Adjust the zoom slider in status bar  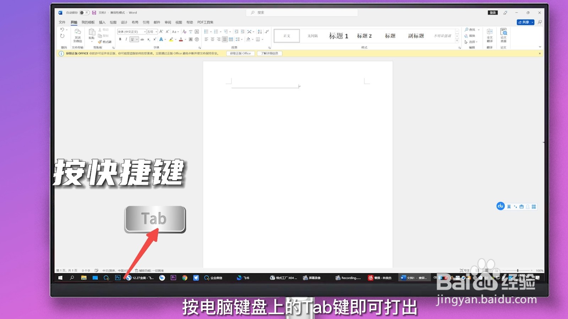518,270
